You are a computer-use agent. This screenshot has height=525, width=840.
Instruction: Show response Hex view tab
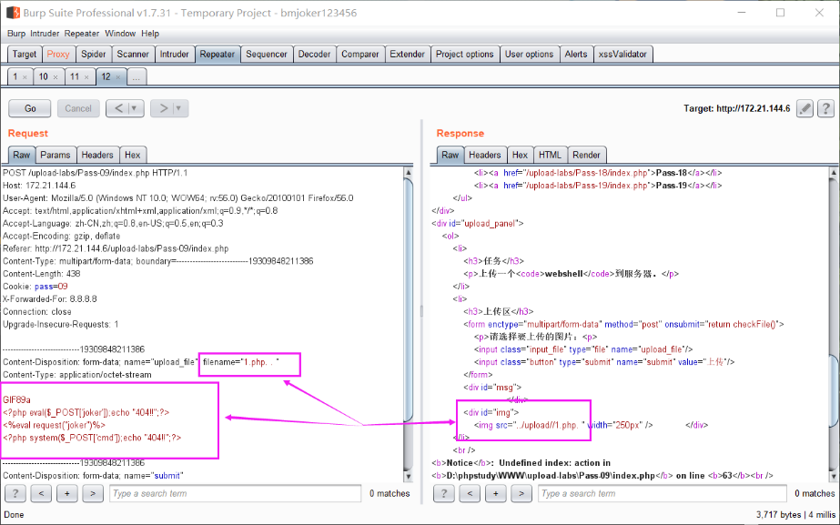click(x=520, y=155)
